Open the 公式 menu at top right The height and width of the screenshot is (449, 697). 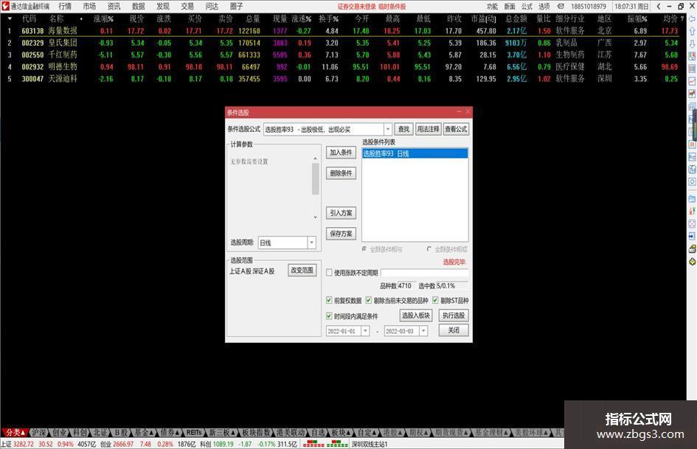pyautogui.click(x=527, y=6)
